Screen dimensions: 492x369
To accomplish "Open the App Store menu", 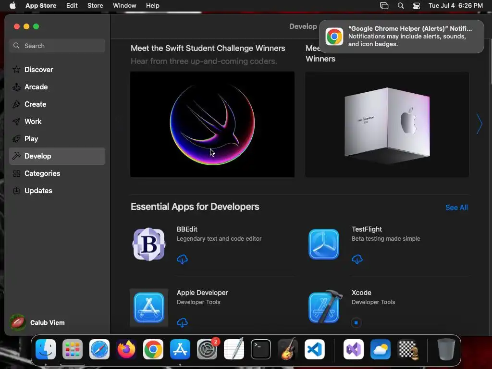I will (41, 6).
